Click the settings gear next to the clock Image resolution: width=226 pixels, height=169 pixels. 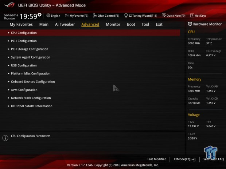tap(39, 15)
